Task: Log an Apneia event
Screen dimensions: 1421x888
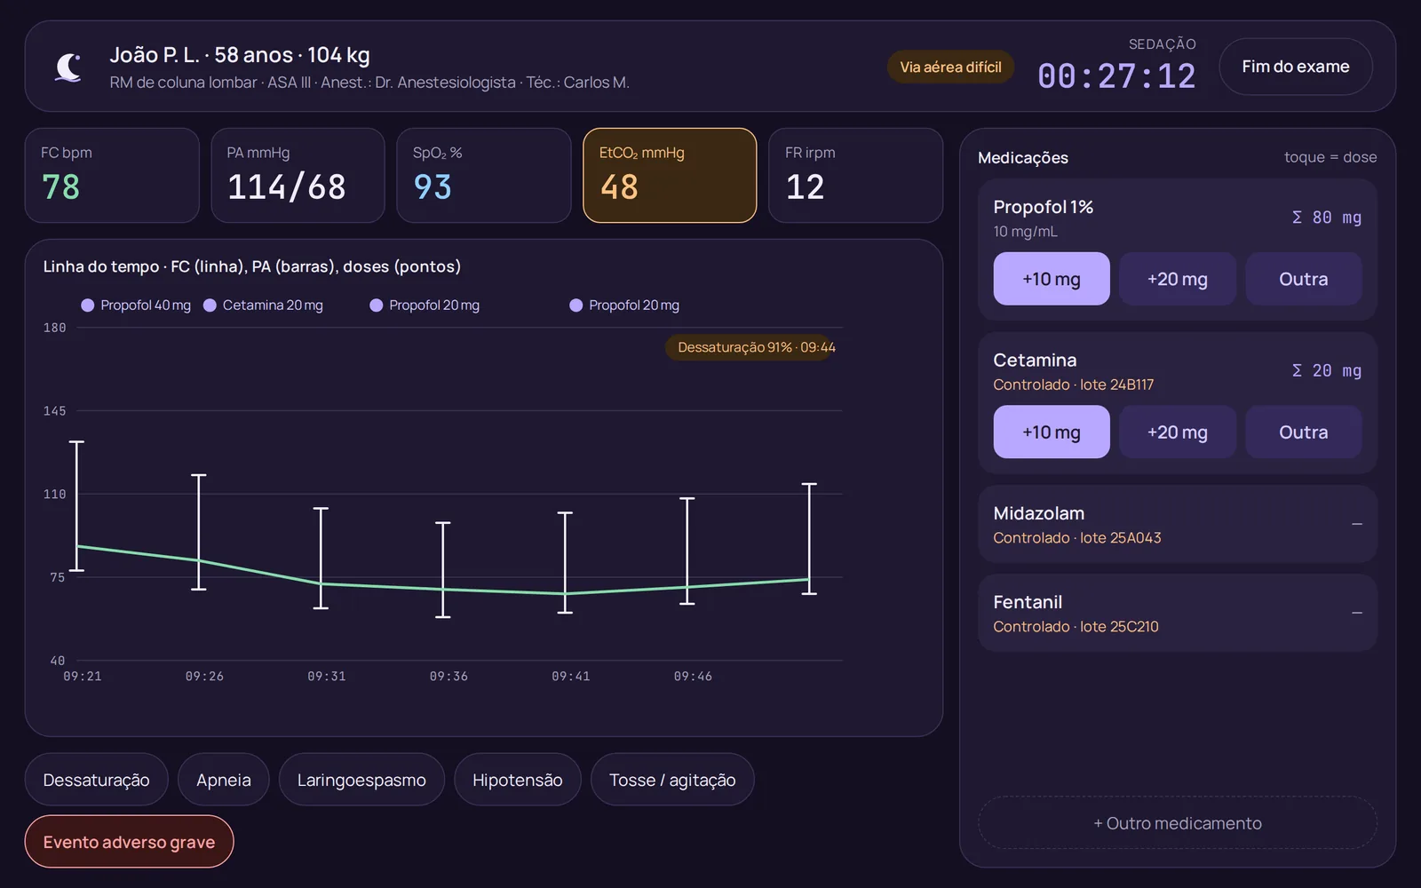Action: pyautogui.click(x=224, y=780)
